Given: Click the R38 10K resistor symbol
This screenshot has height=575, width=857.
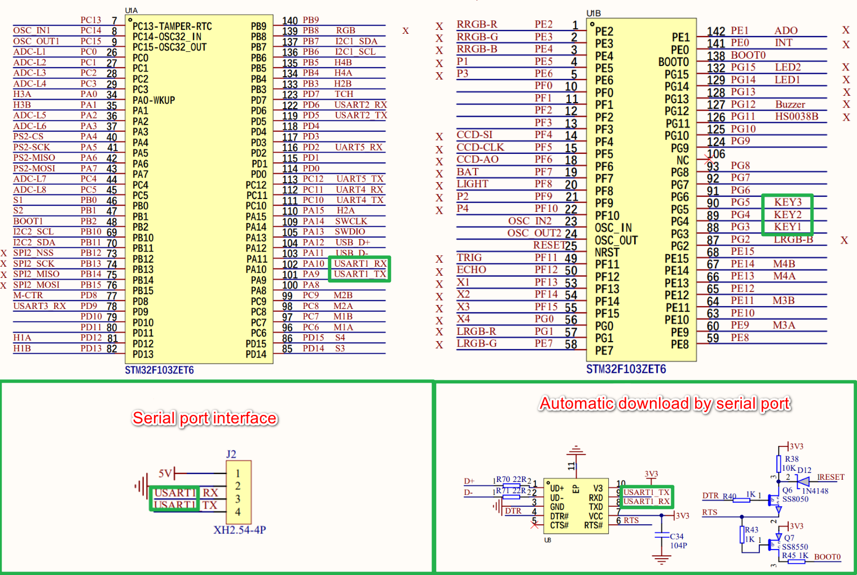Looking at the screenshot, I should coord(779,464).
